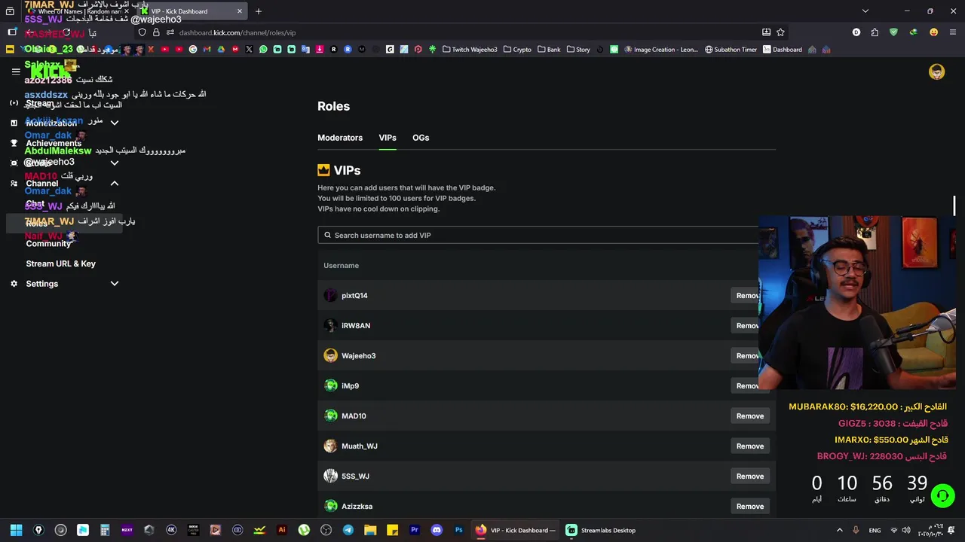
Task: Click the username iMp9
Action: 350,385
